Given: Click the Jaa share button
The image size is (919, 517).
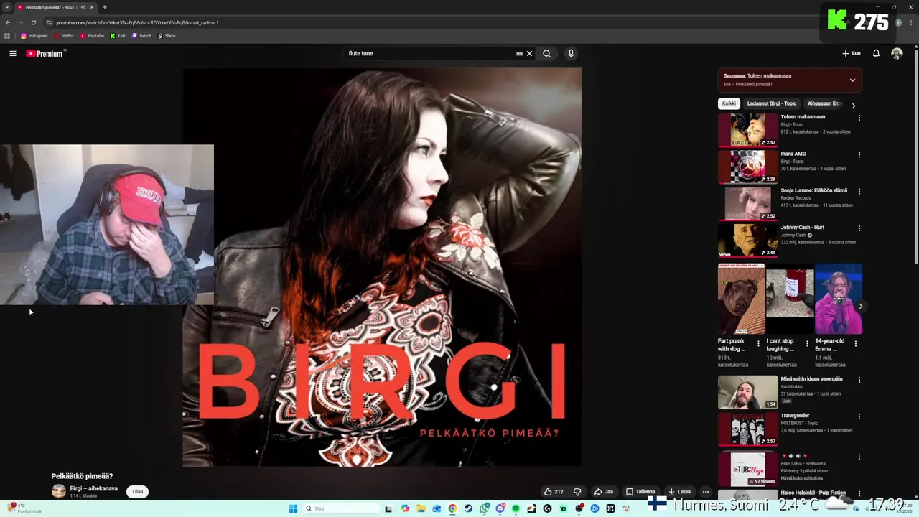Looking at the screenshot, I should [604, 492].
